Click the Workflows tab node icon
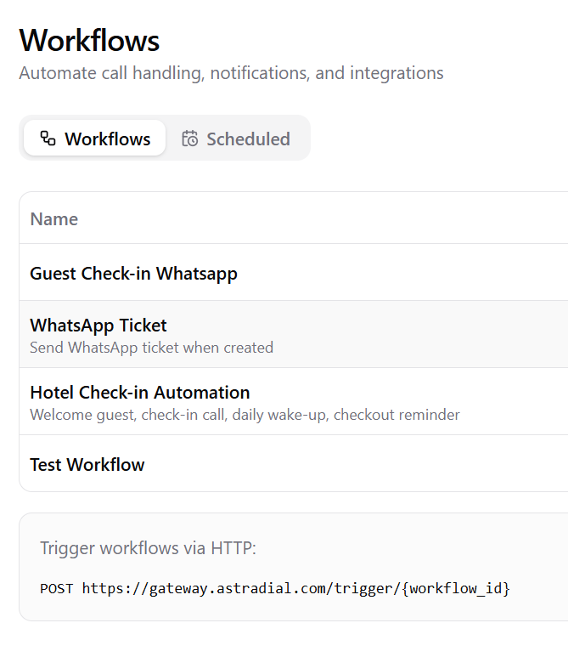The width and height of the screenshot is (568, 657). [48, 139]
